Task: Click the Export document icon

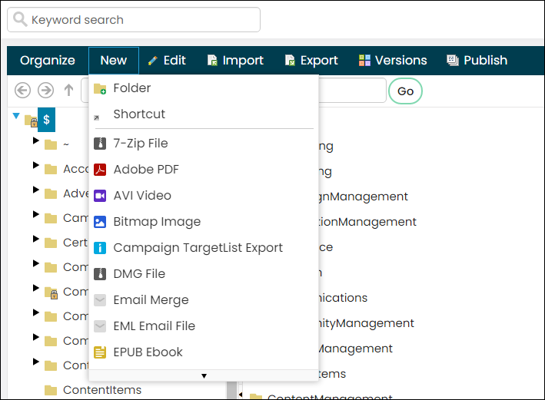Action: (x=290, y=61)
